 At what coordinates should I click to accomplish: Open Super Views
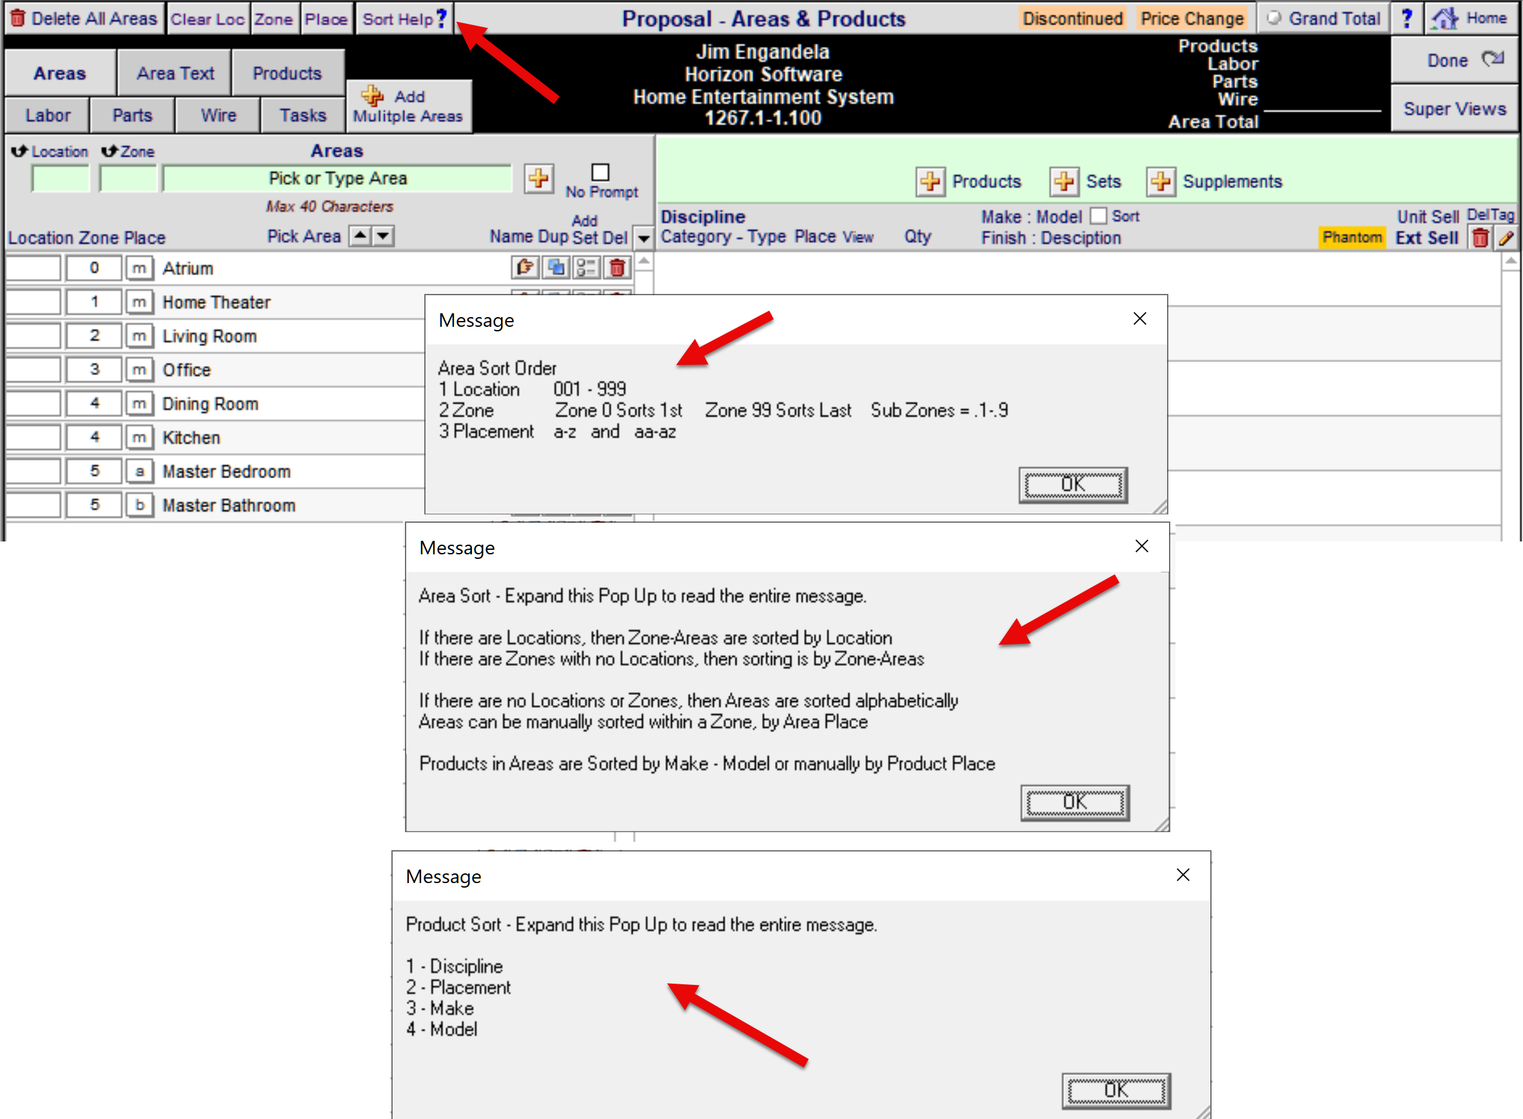(1455, 108)
